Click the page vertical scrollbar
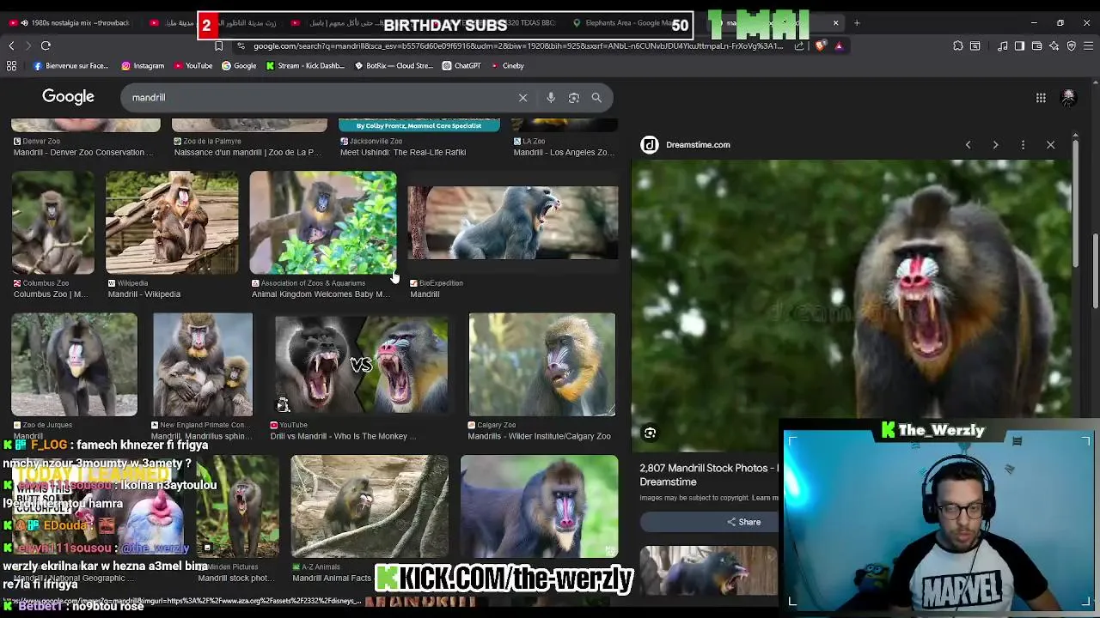1100x618 pixels. (1096, 270)
